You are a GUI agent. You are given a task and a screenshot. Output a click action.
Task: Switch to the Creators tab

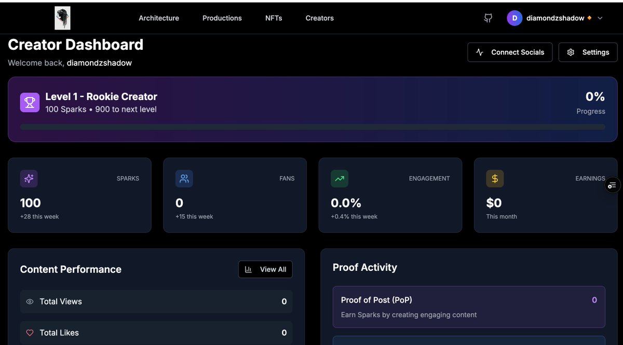tap(319, 18)
